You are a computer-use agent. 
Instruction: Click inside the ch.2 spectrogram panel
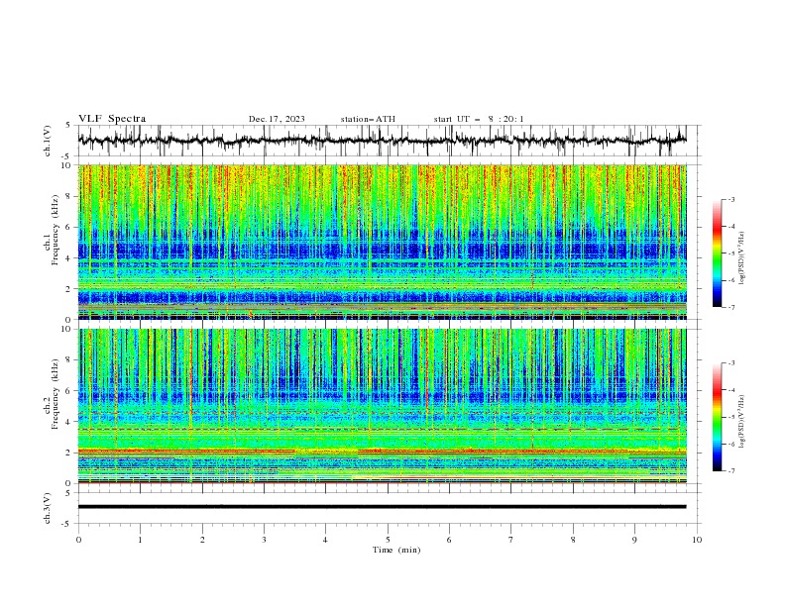382,406
